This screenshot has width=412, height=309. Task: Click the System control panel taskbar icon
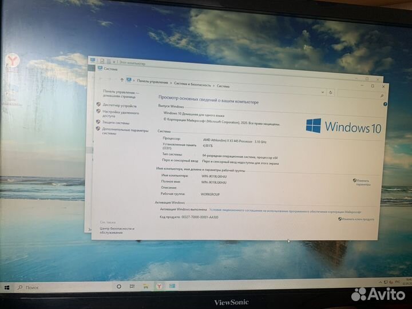point(172,286)
